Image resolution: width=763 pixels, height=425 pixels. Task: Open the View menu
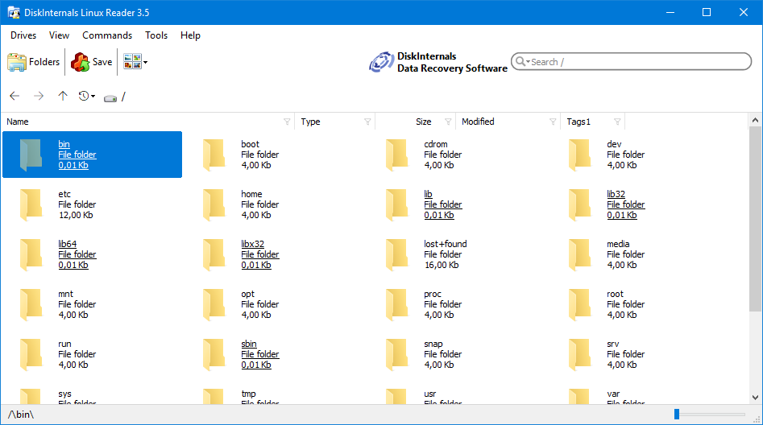(x=59, y=35)
